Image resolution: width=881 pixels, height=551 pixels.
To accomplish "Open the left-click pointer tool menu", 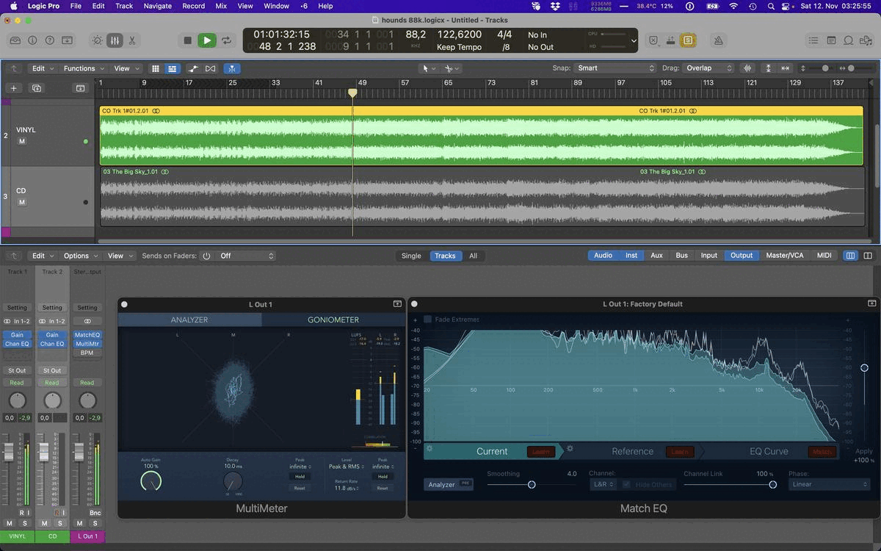I will pyautogui.click(x=428, y=68).
